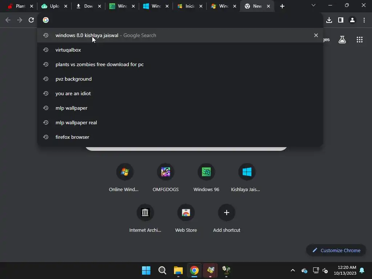Click the Chrome taskbar icon
The width and height of the screenshot is (372, 279).
tap(194, 270)
